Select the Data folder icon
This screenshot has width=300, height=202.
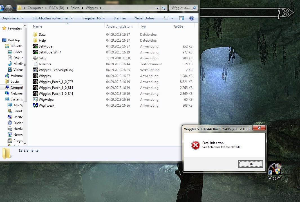(x=35, y=34)
